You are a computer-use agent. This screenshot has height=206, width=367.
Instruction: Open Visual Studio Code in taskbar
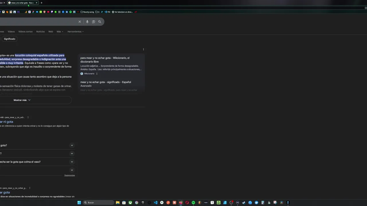155,203
